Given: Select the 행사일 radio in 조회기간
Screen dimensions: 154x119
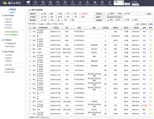Looking at the screenshot, I should pyautogui.click(x=124, y=14).
